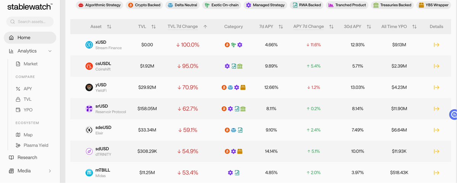Sort table by 30d APY arrows
This screenshot has height=183, width=457.
point(369,27)
